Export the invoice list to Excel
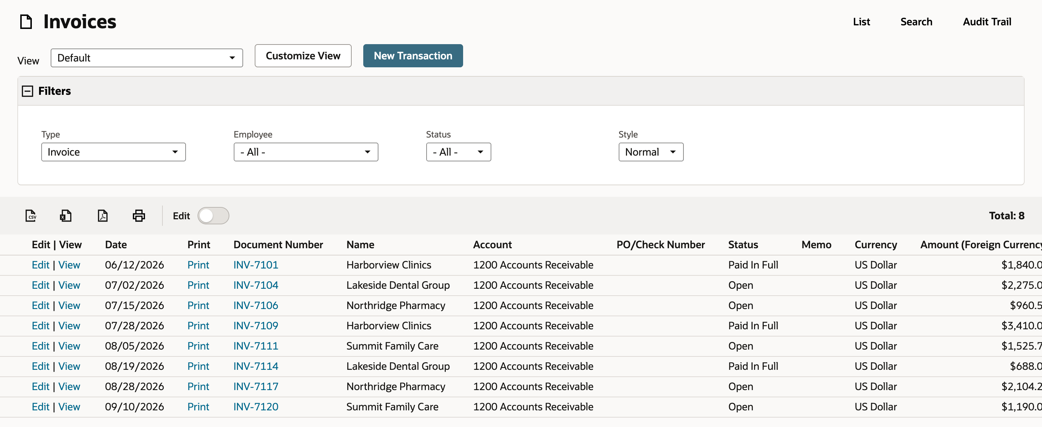Viewport: 1042px width, 427px height. coord(66,216)
